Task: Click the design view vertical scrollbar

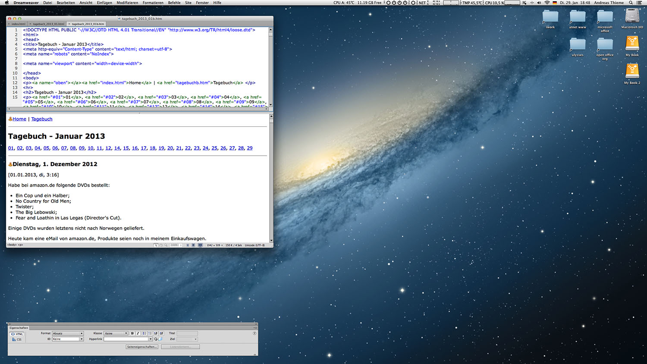Action: click(271, 178)
